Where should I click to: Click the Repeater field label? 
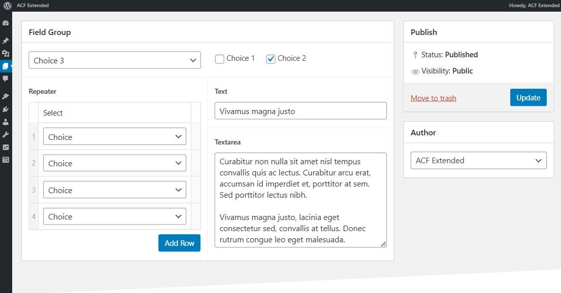point(43,91)
